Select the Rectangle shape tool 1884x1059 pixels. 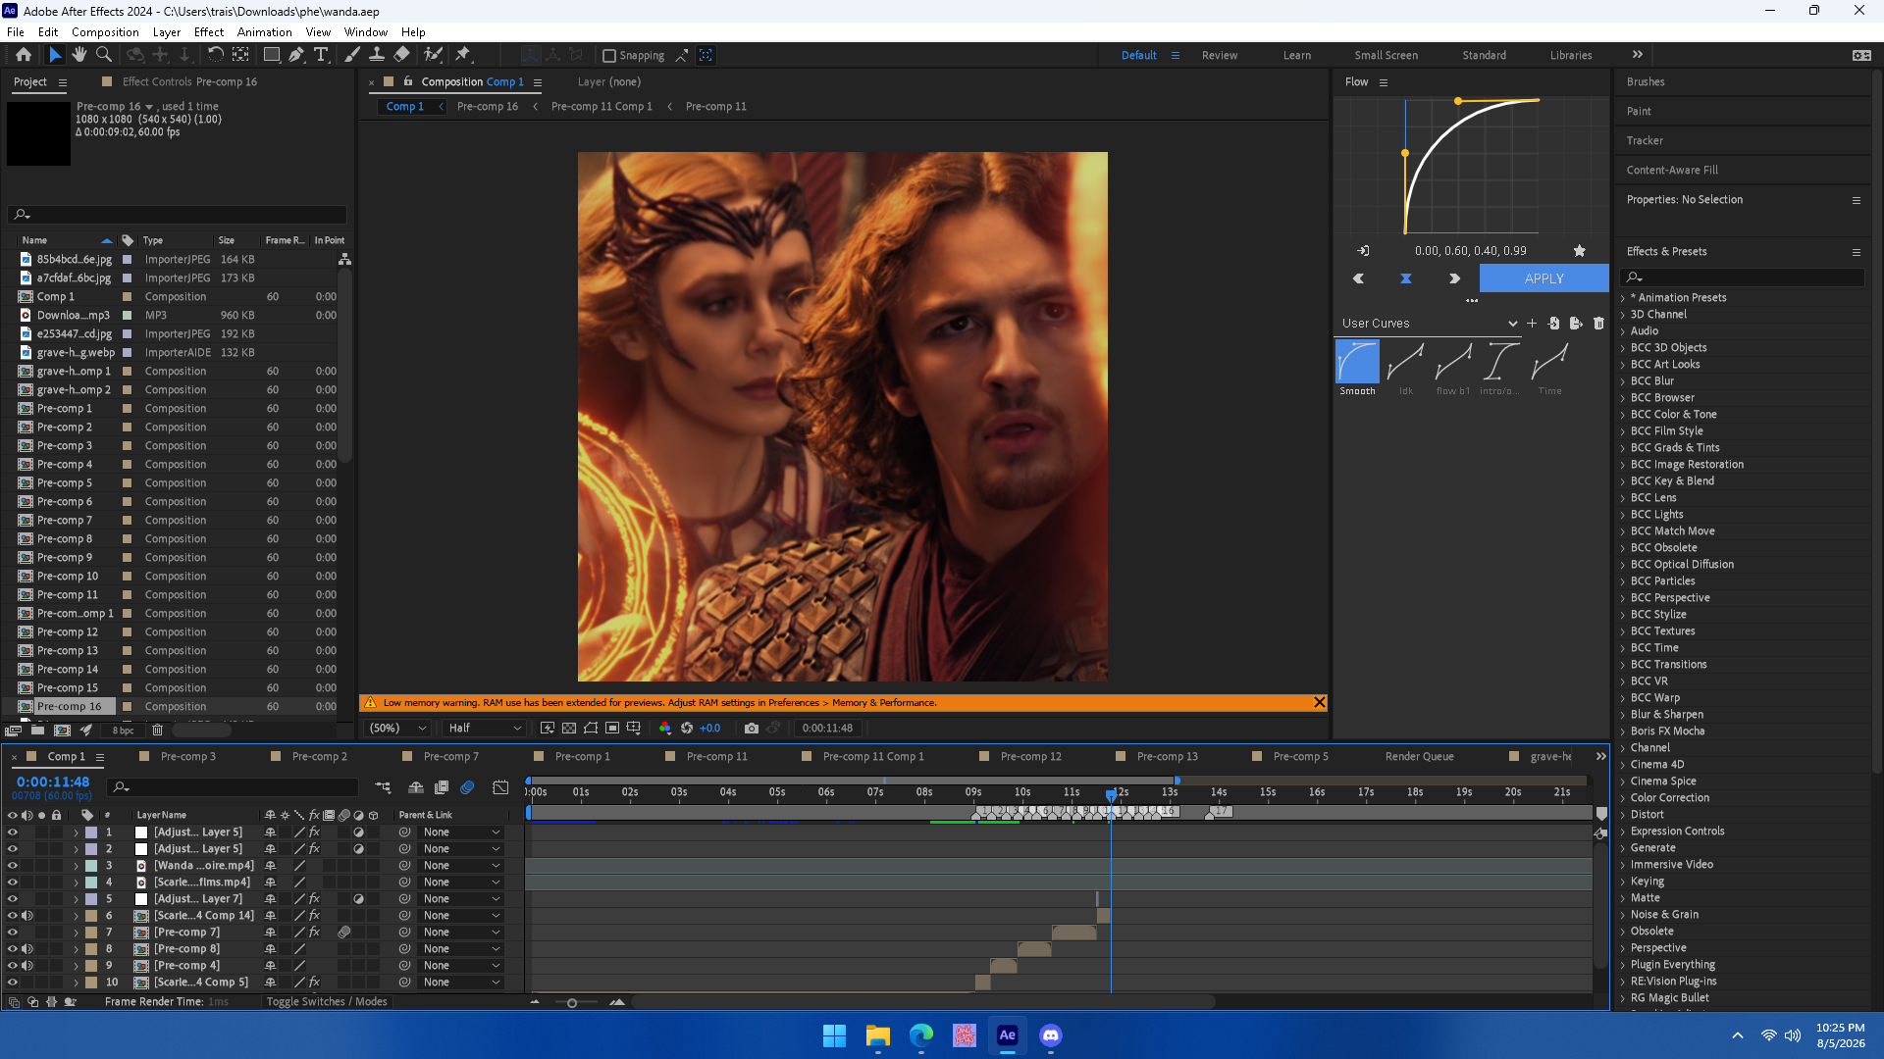coord(272,55)
